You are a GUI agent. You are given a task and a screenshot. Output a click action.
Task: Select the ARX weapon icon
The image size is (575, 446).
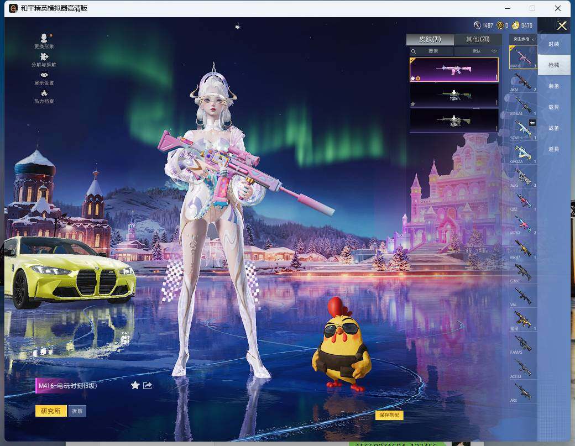pos(523,392)
